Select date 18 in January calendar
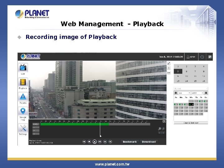The image size is (224, 168). (206, 108)
